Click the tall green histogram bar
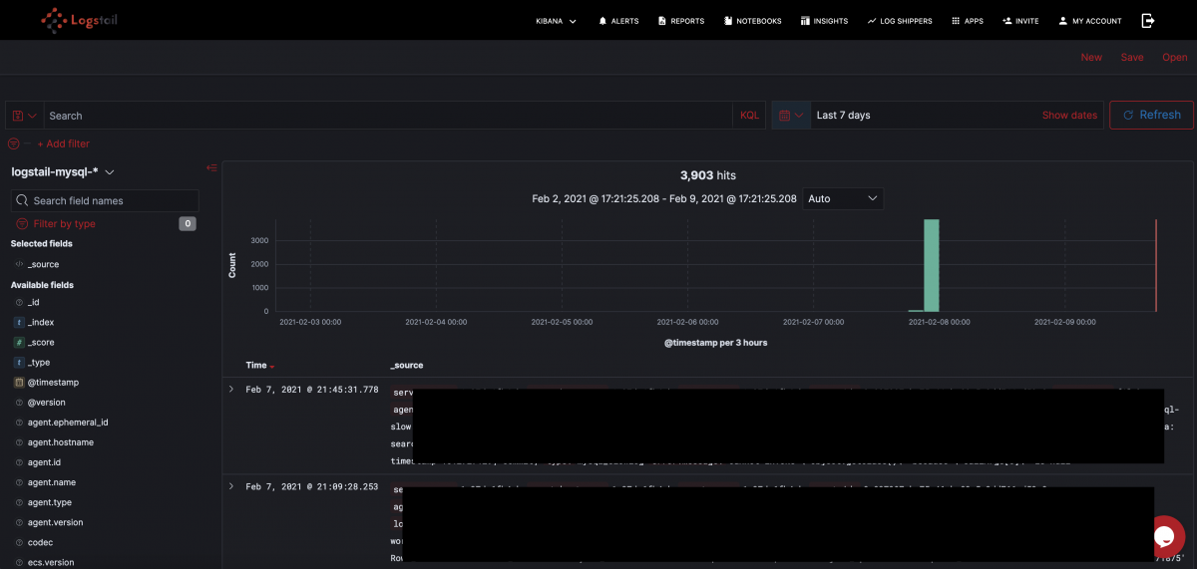This screenshot has width=1197, height=569. pyautogui.click(x=932, y=265)
